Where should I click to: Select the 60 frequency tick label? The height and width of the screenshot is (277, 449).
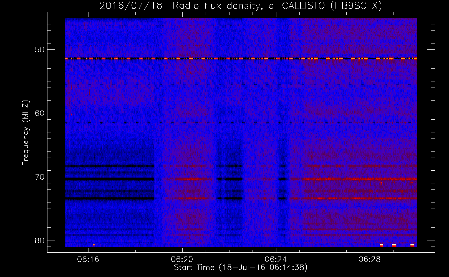coord(40,113)
